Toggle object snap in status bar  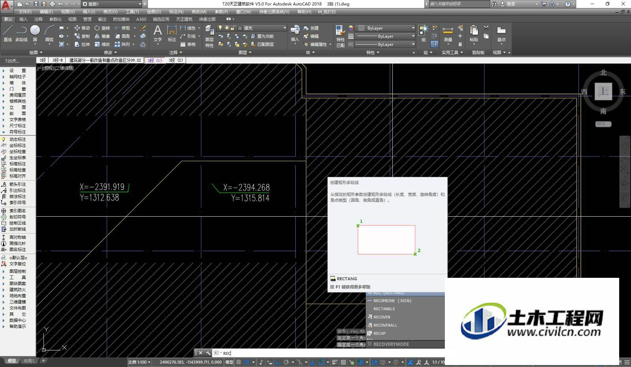click(321, 362)
